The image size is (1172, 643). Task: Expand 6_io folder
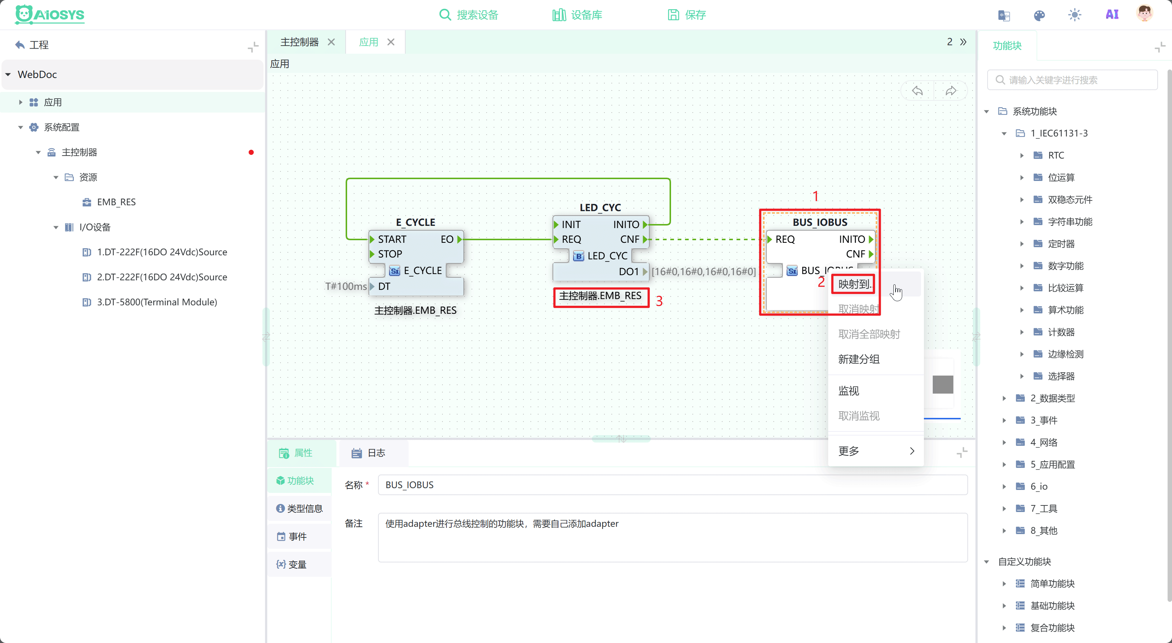click(1004, 487)
